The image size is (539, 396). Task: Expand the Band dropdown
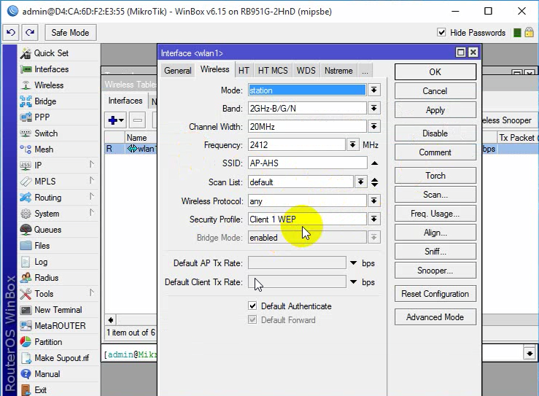pos(373,108)
